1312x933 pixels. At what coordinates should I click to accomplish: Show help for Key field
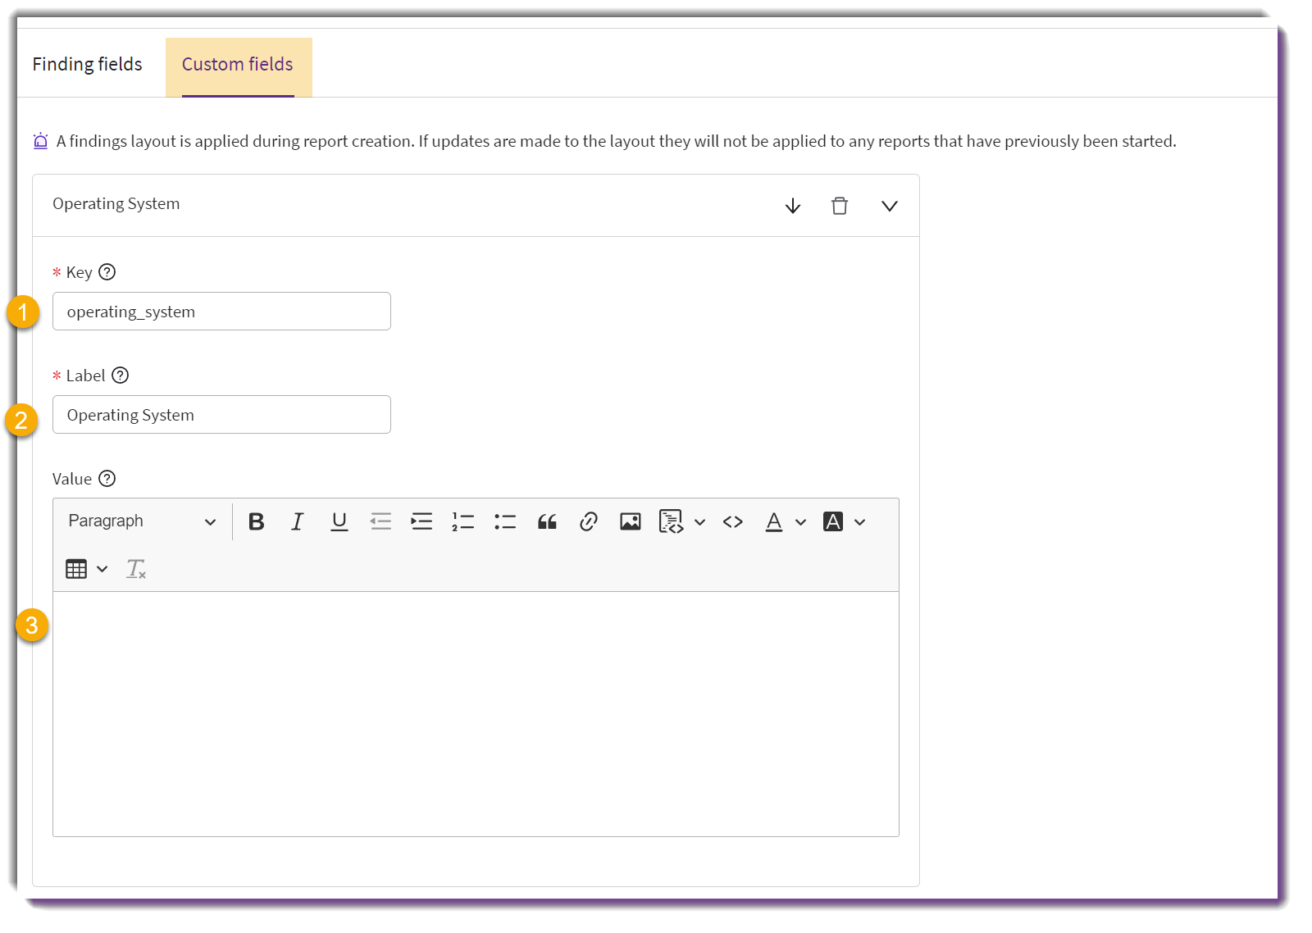coord(107,272)
